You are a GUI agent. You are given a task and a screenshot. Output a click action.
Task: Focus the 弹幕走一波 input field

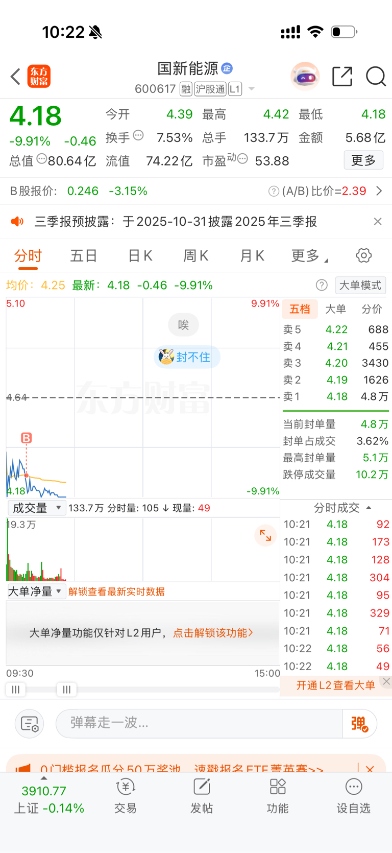point(199,724)
